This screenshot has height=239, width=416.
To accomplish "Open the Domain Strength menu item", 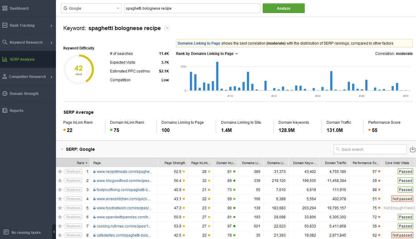I will [x=28, y=94].
